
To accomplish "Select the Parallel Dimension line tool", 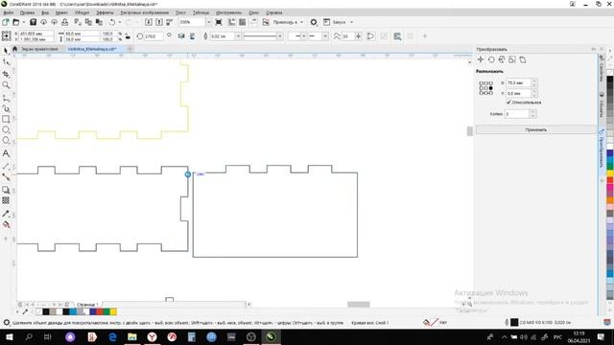I will pos(6,166).
